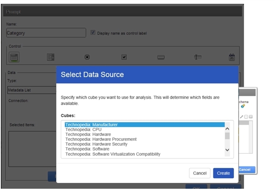The height and width of the screenshot is (190, 275).
Task: Choose the text field control icon
Action: [197, 57]
